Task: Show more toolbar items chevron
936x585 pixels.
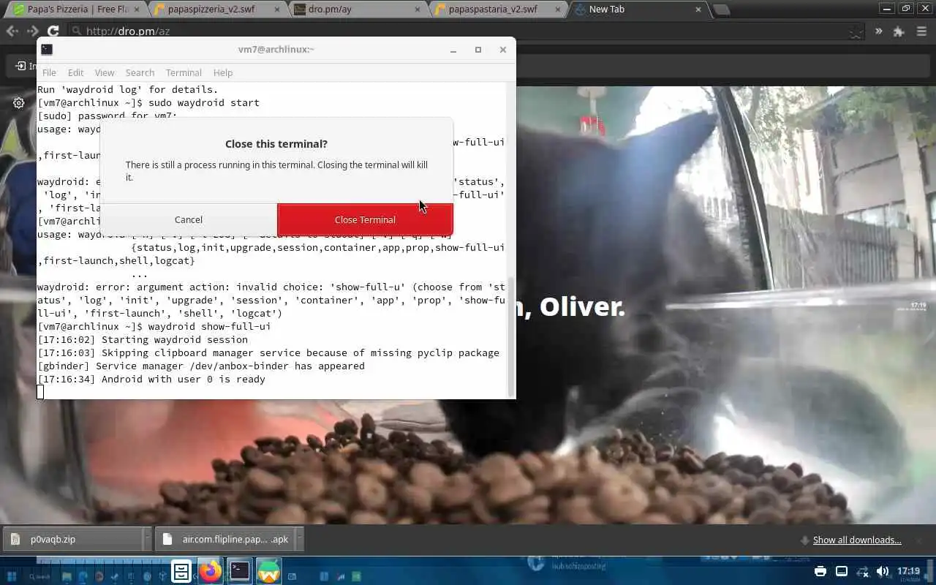Action: click(x=878, y=31)
